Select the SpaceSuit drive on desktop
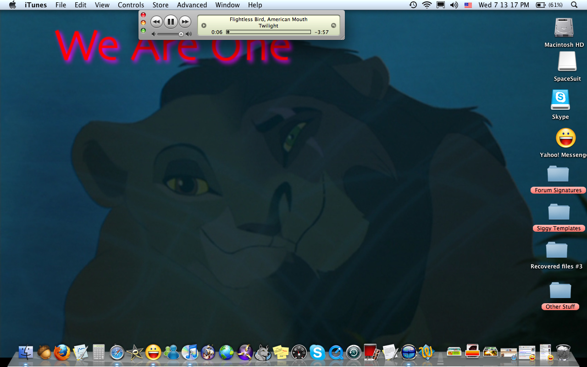Viewport: 587px width, 367px height. pyautogui.click(x=567, y=62)
